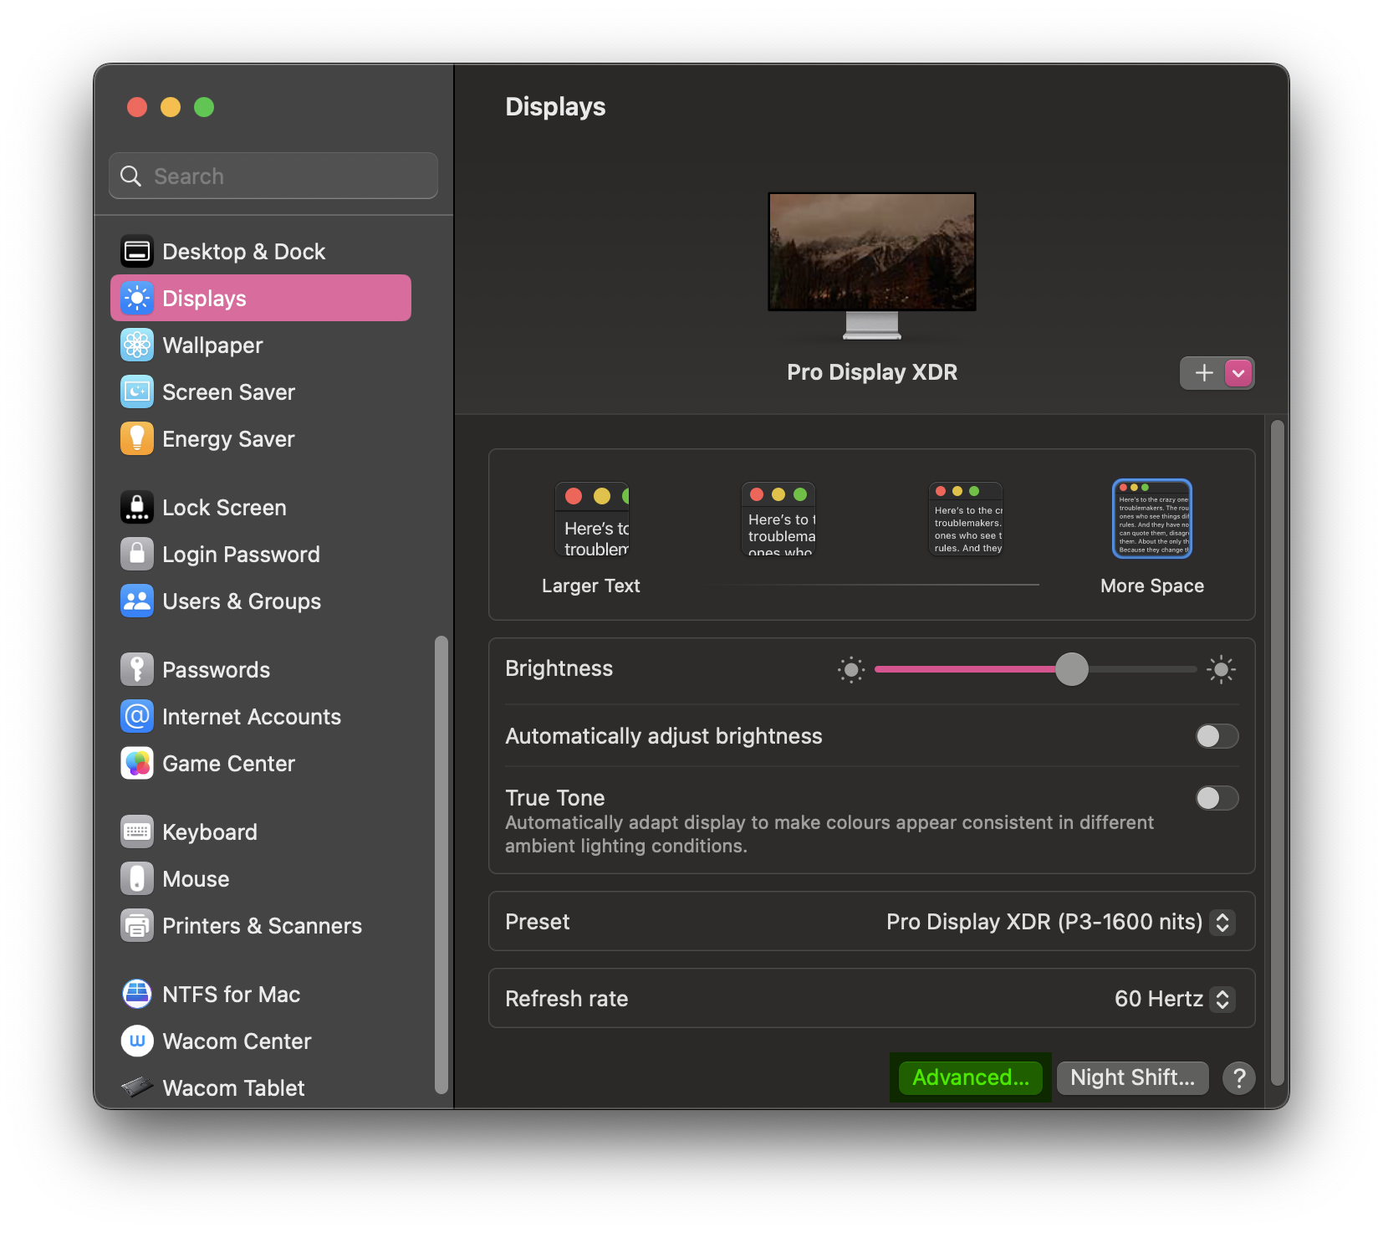This screenshot has width=1383, height=1233.
Task: Open the Login Password padlock icon
Action: pyautogui.click(x=137, y=554)
